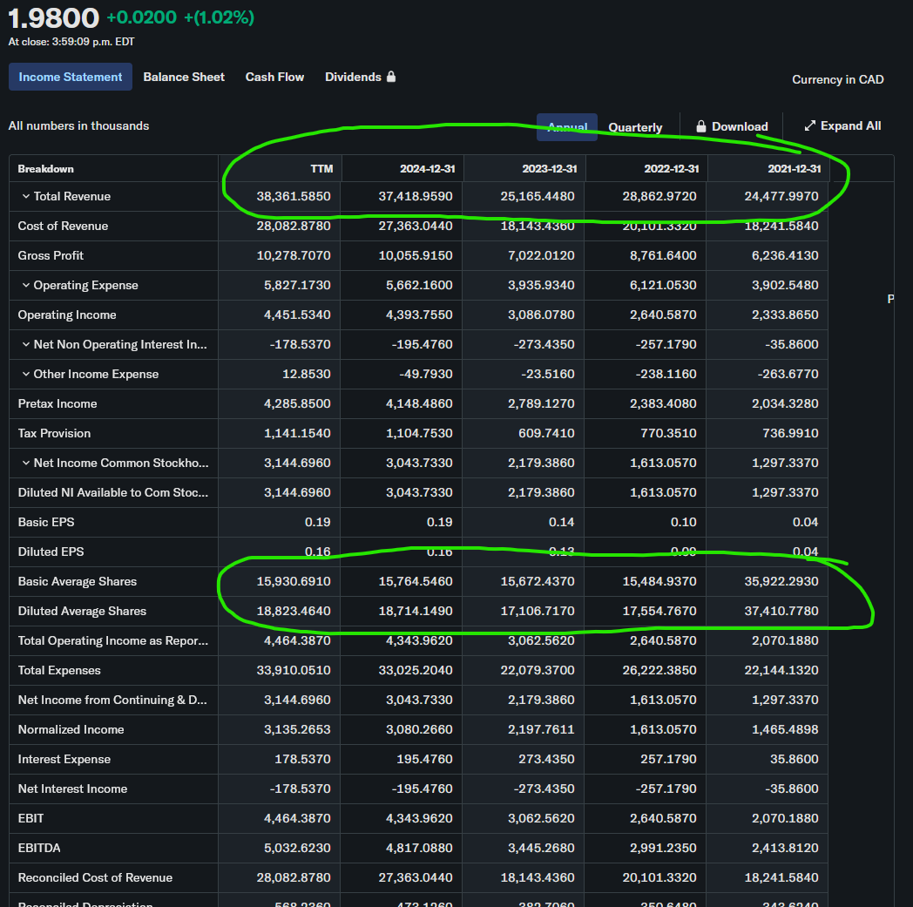Expand Net Income Common Stockholders chevron
The width and height of the screenshot is (913, 907).
pyautogui.click(x=25, y=463)
